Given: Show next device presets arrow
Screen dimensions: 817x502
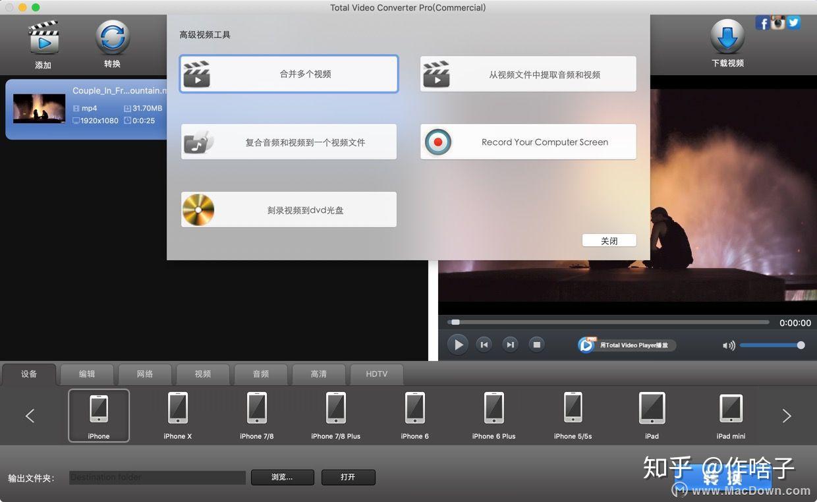Looking at the screenshot, I should coord(787,416).
